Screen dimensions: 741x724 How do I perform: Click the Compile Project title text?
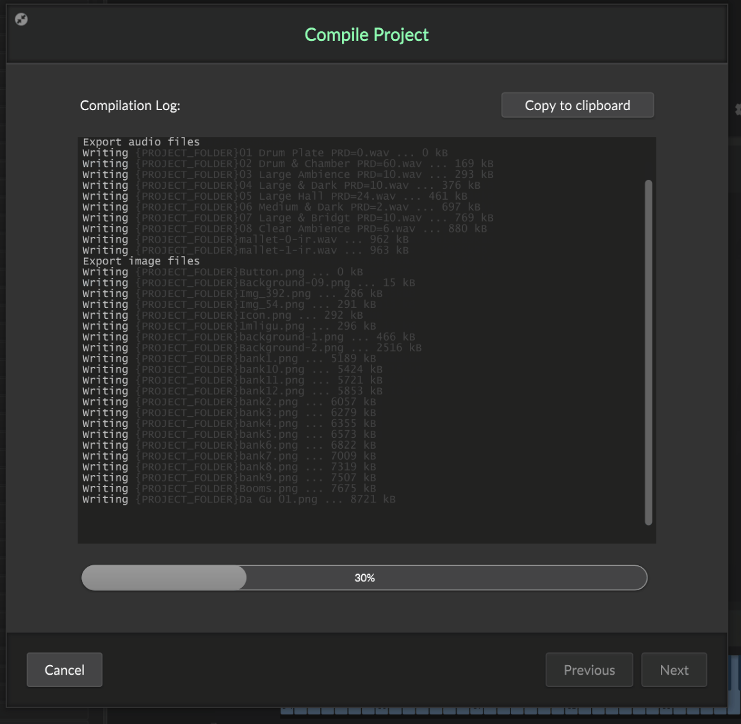tap(366, 35)
